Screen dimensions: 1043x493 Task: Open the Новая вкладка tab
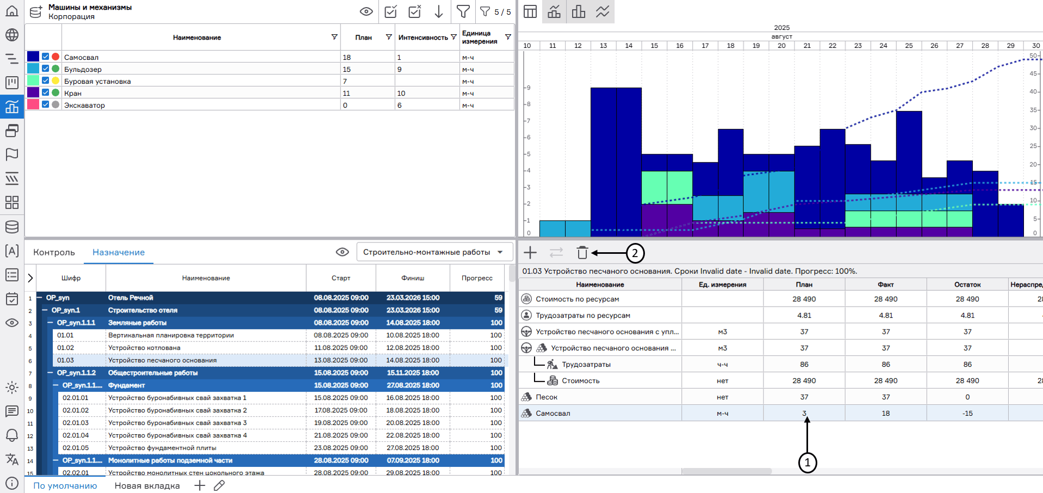pyautogui.click(x=147, y=485)
